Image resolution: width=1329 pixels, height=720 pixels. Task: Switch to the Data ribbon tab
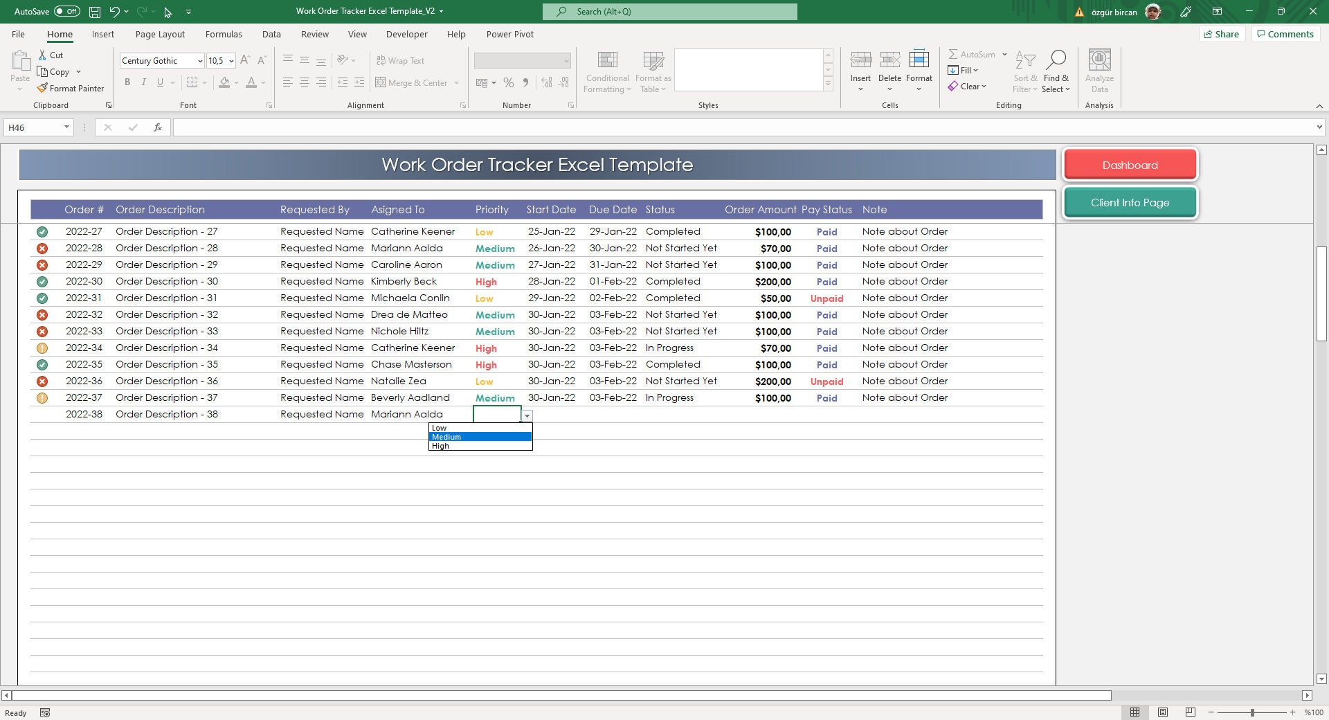tap(271, 34)
